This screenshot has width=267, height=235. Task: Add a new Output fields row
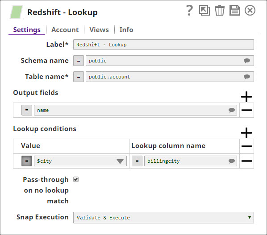[x=246, y=97]
